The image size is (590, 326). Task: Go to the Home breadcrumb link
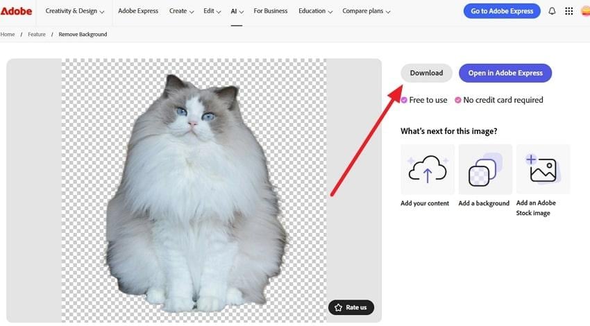tap(8, 34)
